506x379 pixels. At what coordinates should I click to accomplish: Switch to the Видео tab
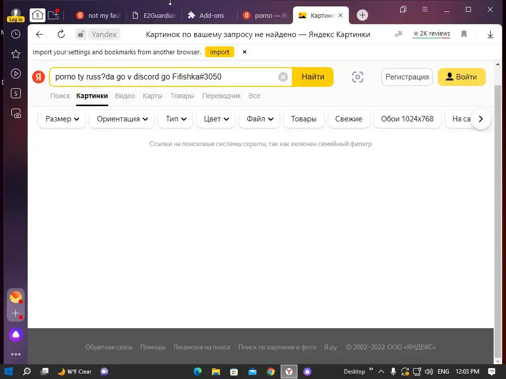point(125,96)
